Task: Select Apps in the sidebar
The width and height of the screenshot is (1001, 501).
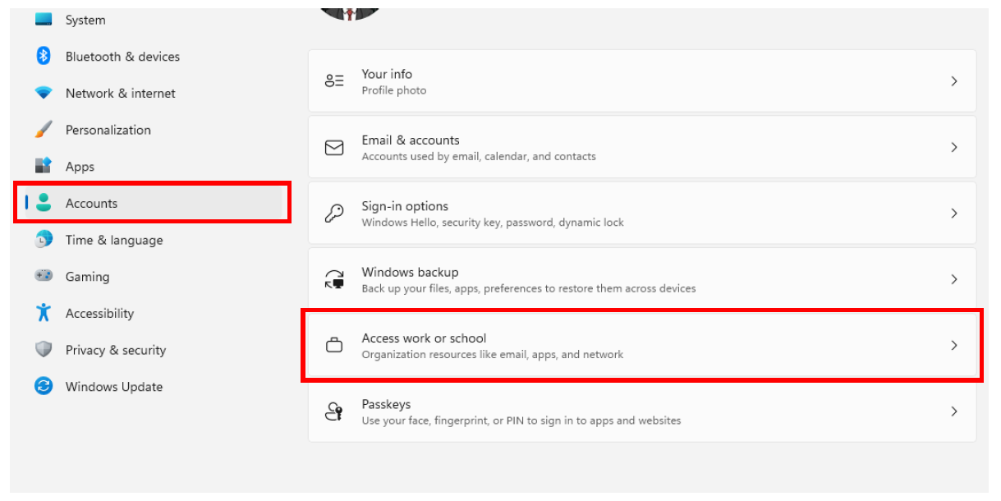Action: (x=80, y=167)
